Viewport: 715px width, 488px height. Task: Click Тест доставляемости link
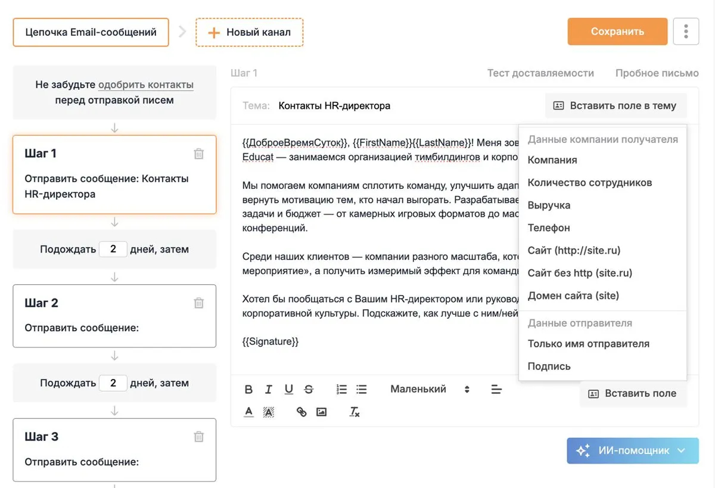540,73
